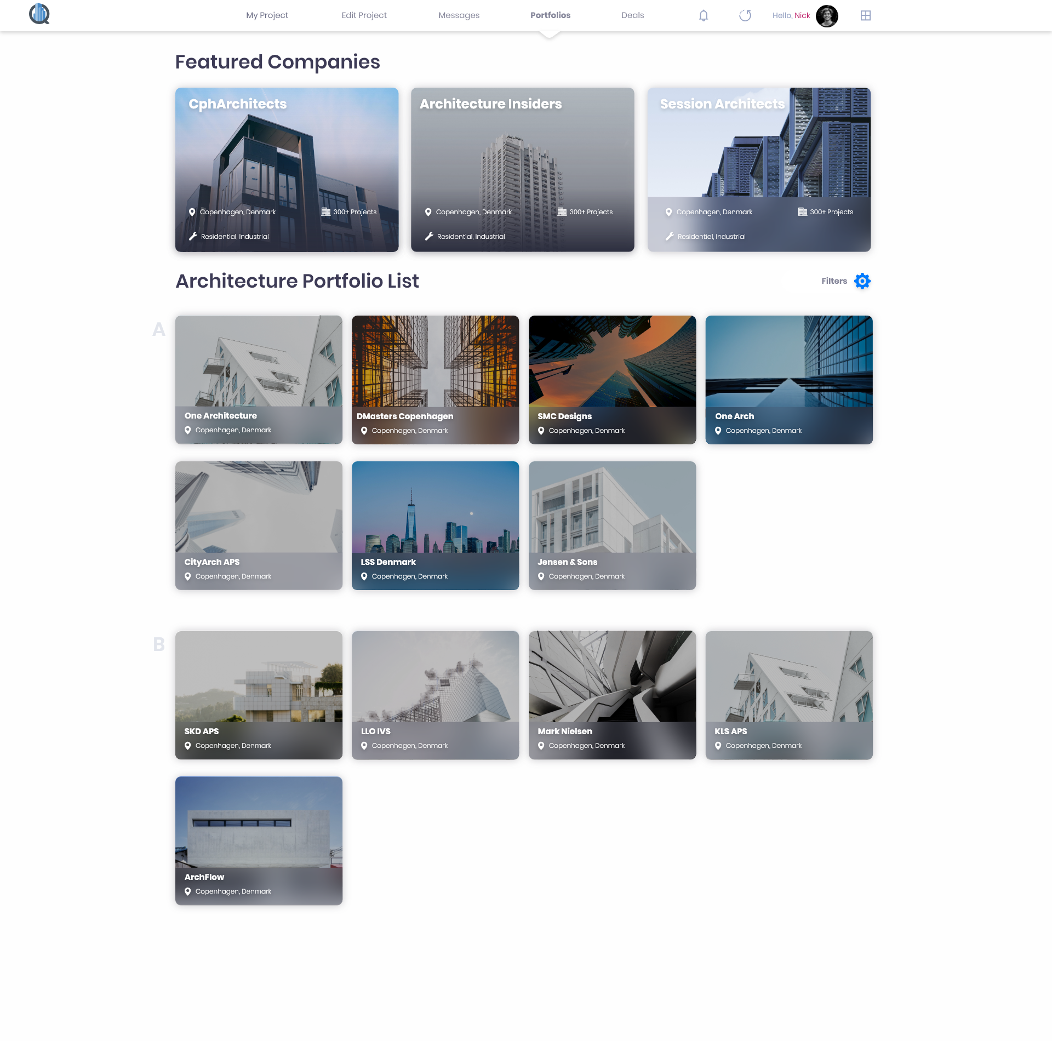Open the ArchFlow portfolio card
The width and height of the screenshot is (1052, 1041).
click(259, 840)
